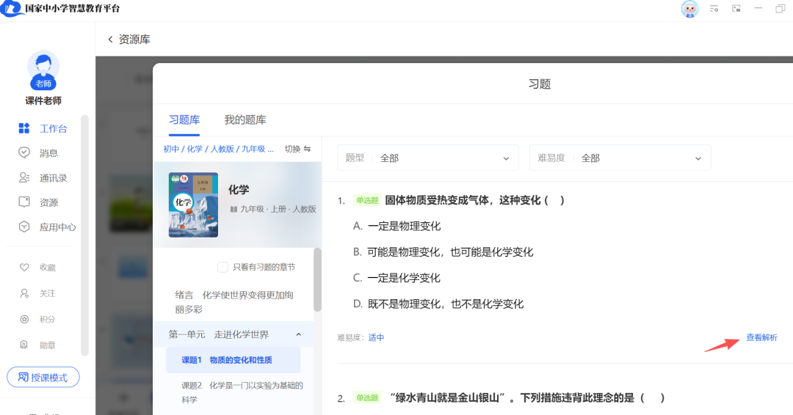Click the back arrow beside 资源库
Screen dimensions: 793x415
click(x=110, y=40)
